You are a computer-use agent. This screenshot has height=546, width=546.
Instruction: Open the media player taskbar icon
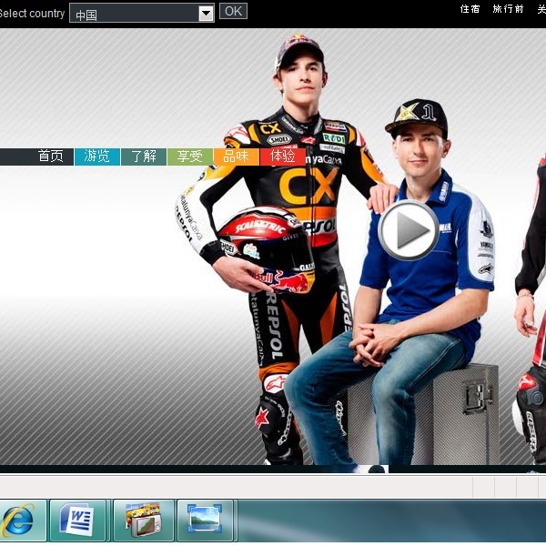(x=144, y=521)
